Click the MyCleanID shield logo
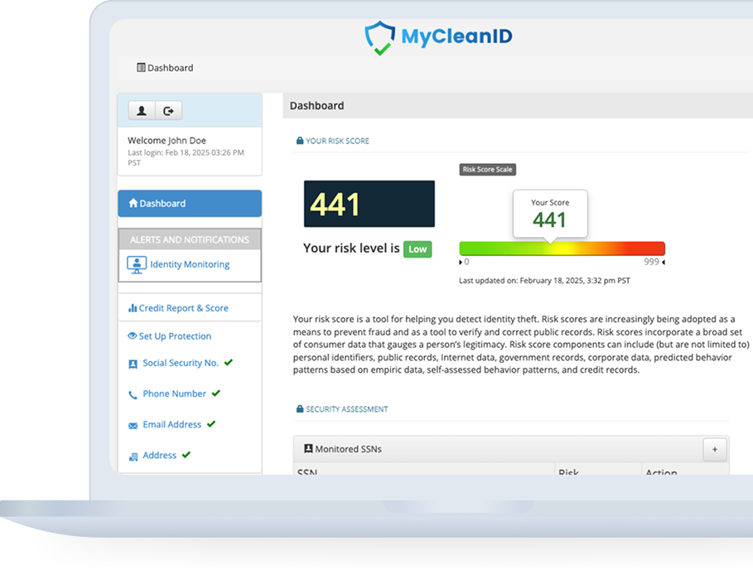753x574 pixels. pyautogui.click(x=380, y=38)
